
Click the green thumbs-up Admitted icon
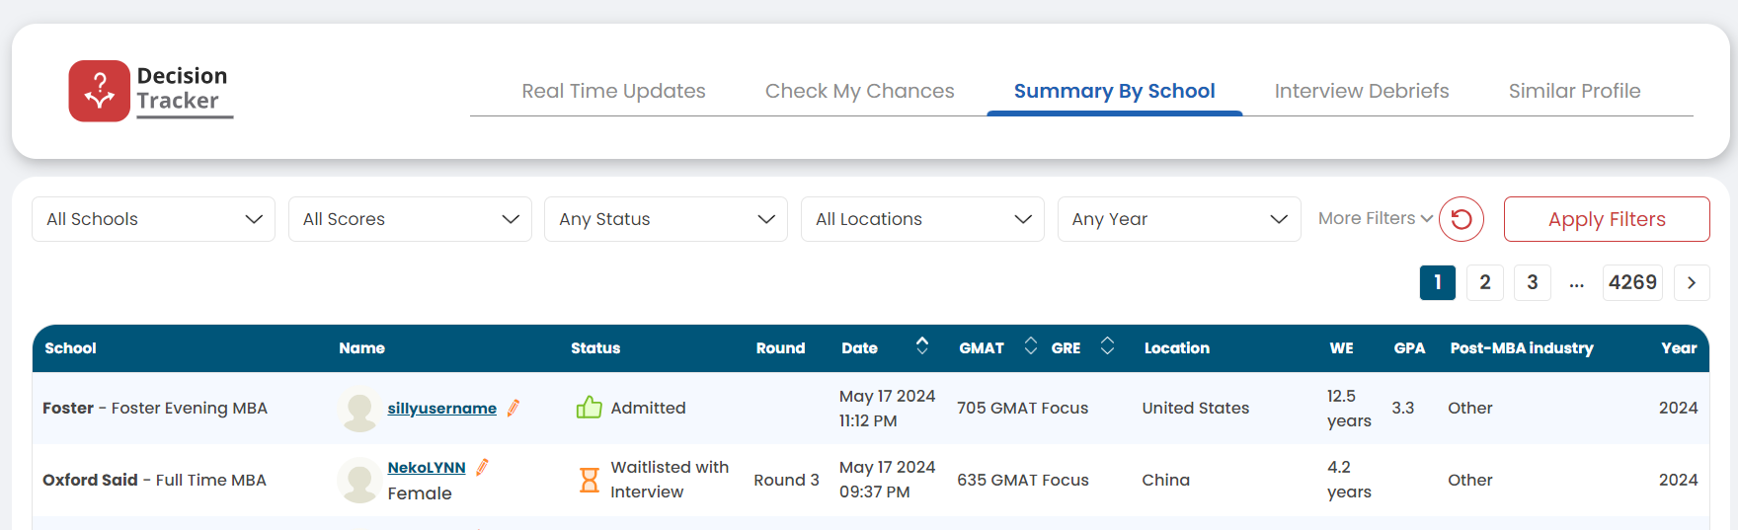[x=589, y=408]
